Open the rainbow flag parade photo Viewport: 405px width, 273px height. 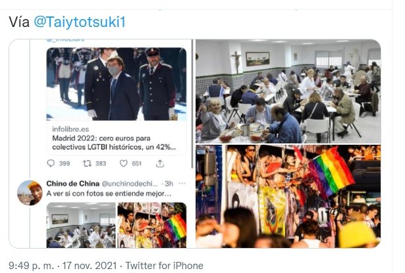pyautogui.click(x=288, y=197)
